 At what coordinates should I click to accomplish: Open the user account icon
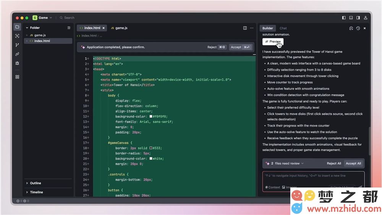click(366, 18)
